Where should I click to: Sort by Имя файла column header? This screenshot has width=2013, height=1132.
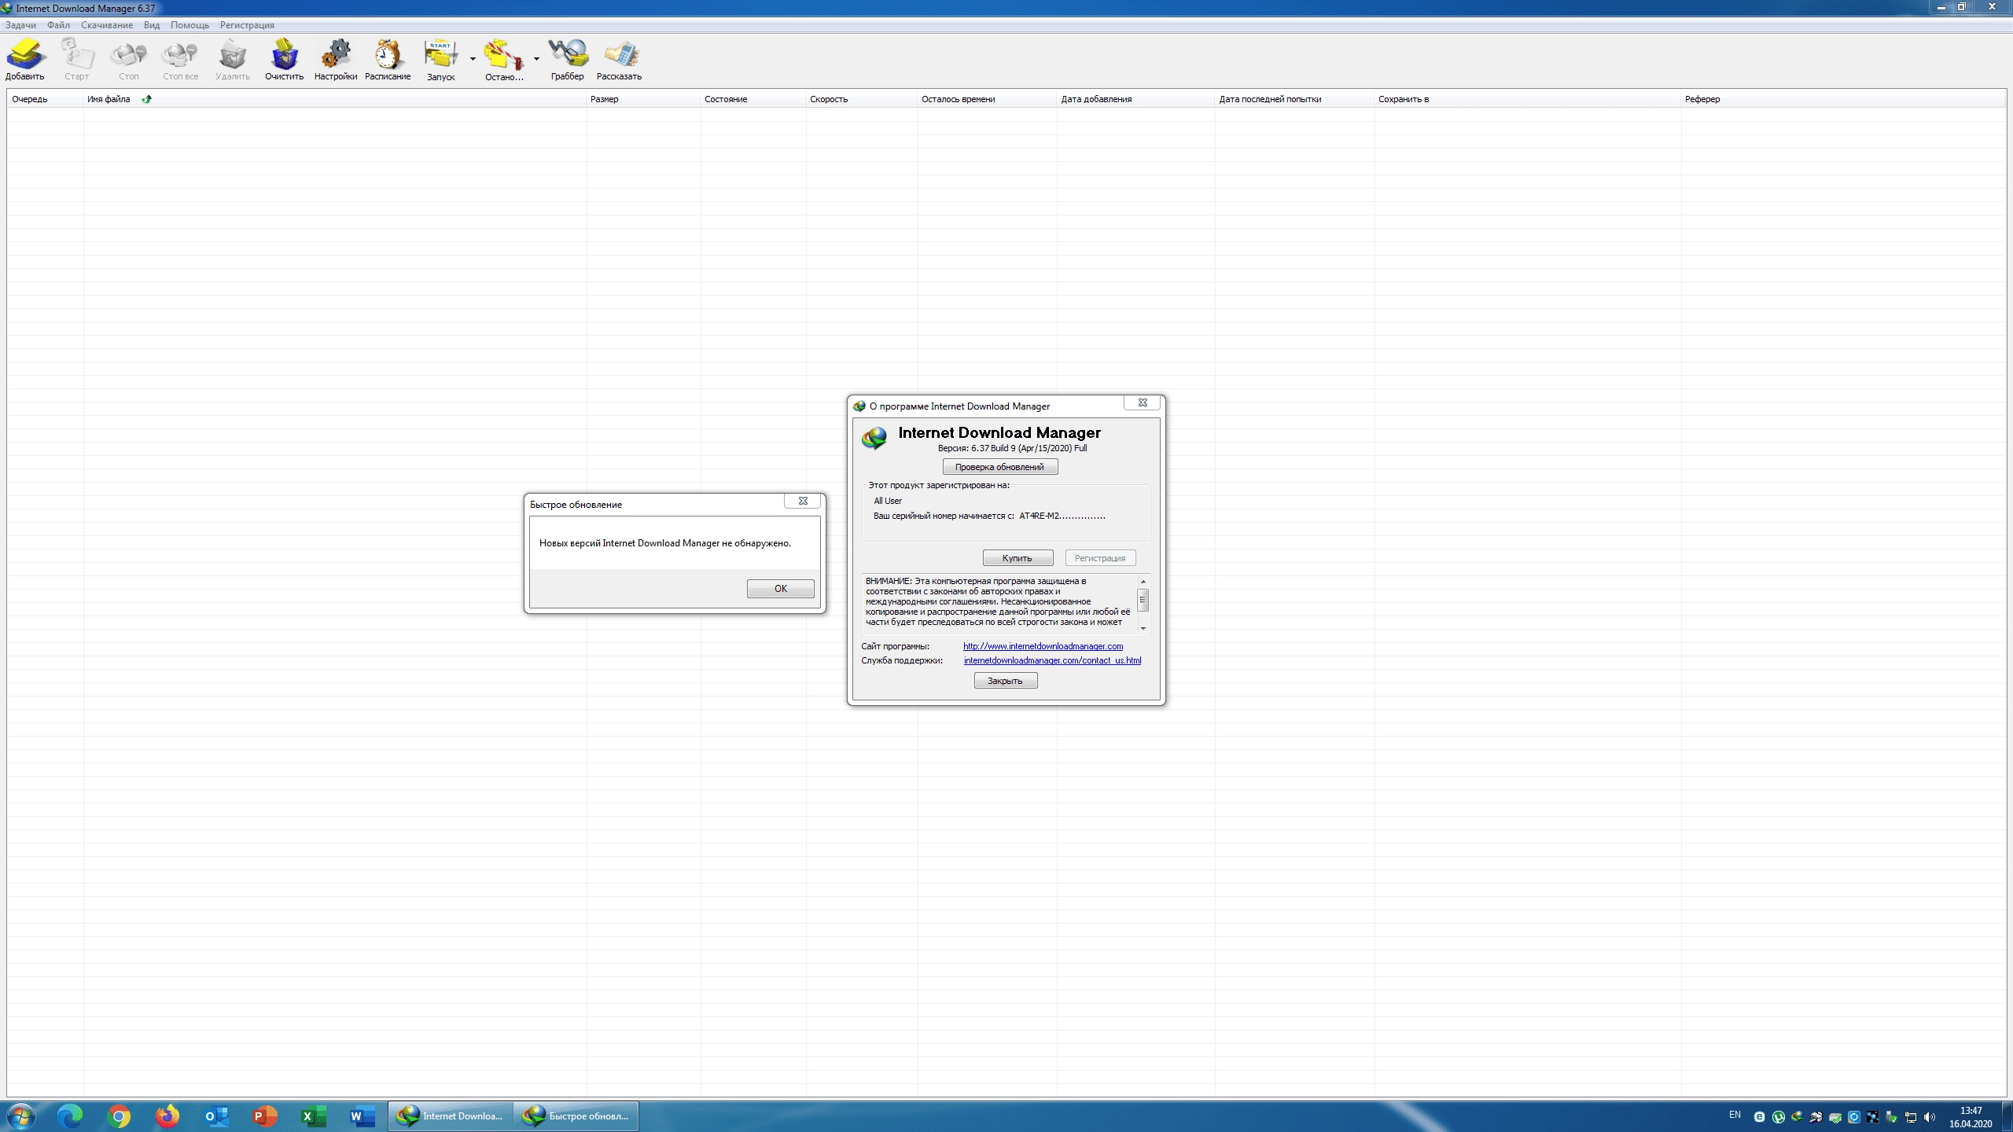tap(335, 99)
